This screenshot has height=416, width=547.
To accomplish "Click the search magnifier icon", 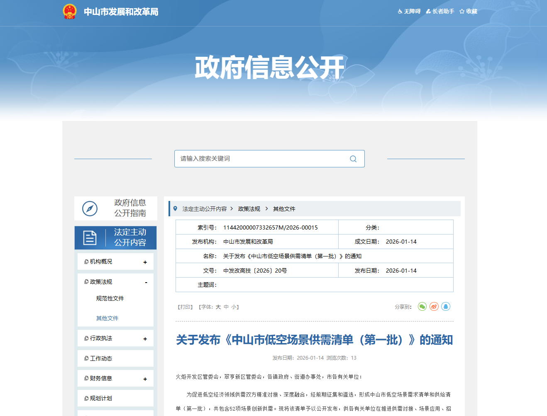I will point(353,159).
